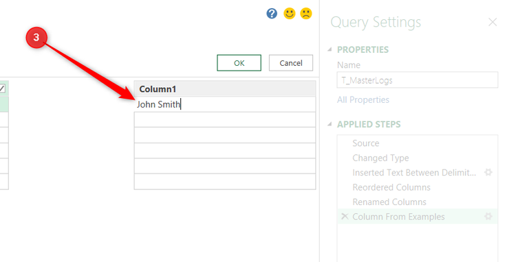Click the Name field containing T_MasterLogs
Viewport: 516px width, 262px height.
coord(418,80)
